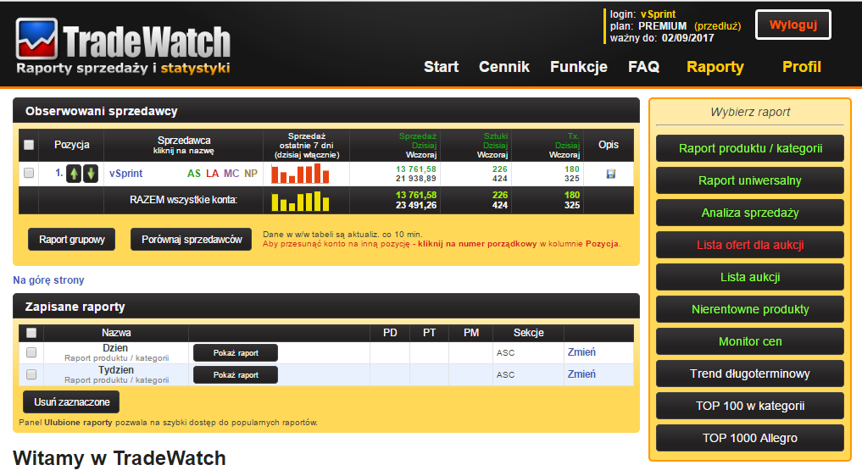This screenshot has height=476, width=862.
Task: Check the vSprint seller row checkbox
Action: (x=29, y=173)
